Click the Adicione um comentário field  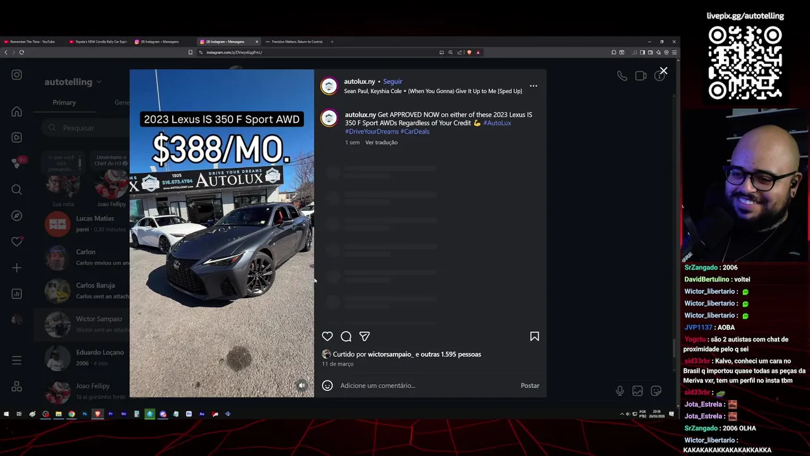click(427, 385)
